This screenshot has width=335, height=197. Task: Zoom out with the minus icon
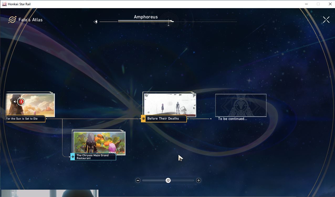138,180
